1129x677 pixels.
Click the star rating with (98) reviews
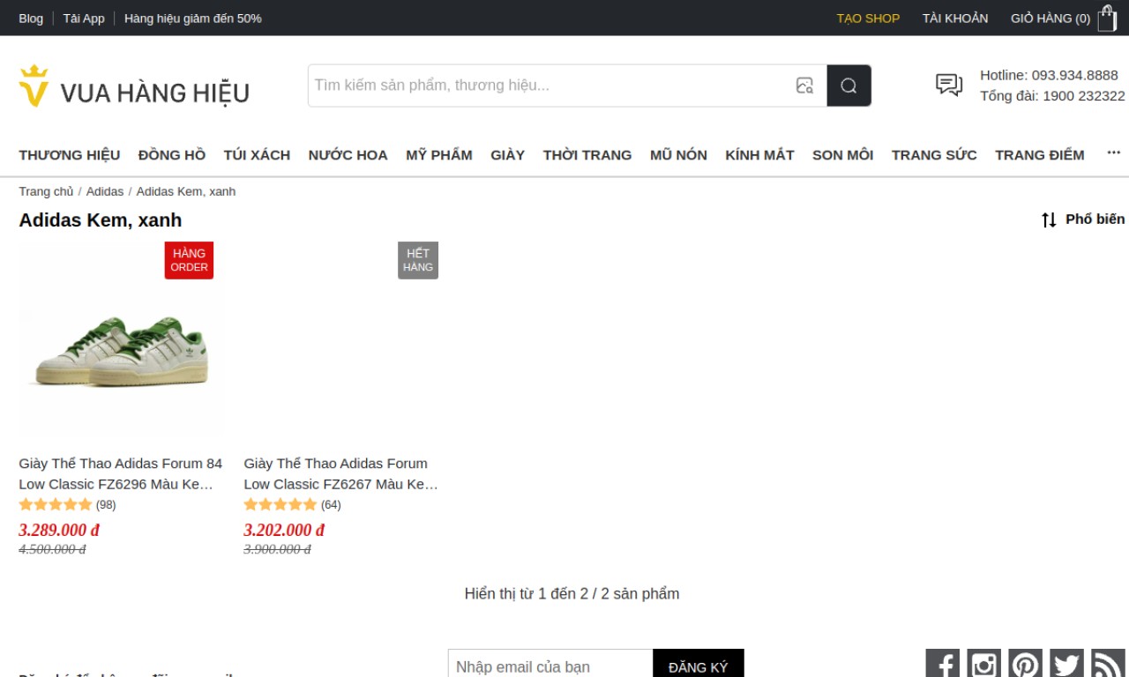67,505
